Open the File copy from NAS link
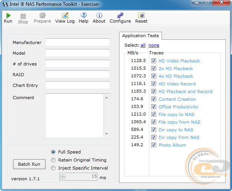The width and height of the screenshot is (232, 191). (179, 122)
